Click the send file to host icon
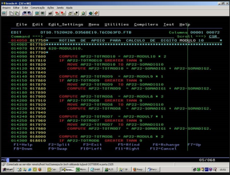The image size is (230, 175). tap(24, 13)
